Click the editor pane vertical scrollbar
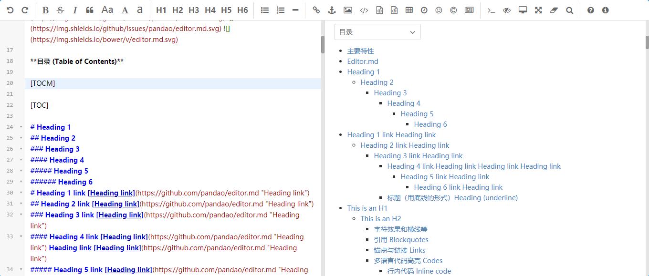649x276 pixels. coord(323,45)
